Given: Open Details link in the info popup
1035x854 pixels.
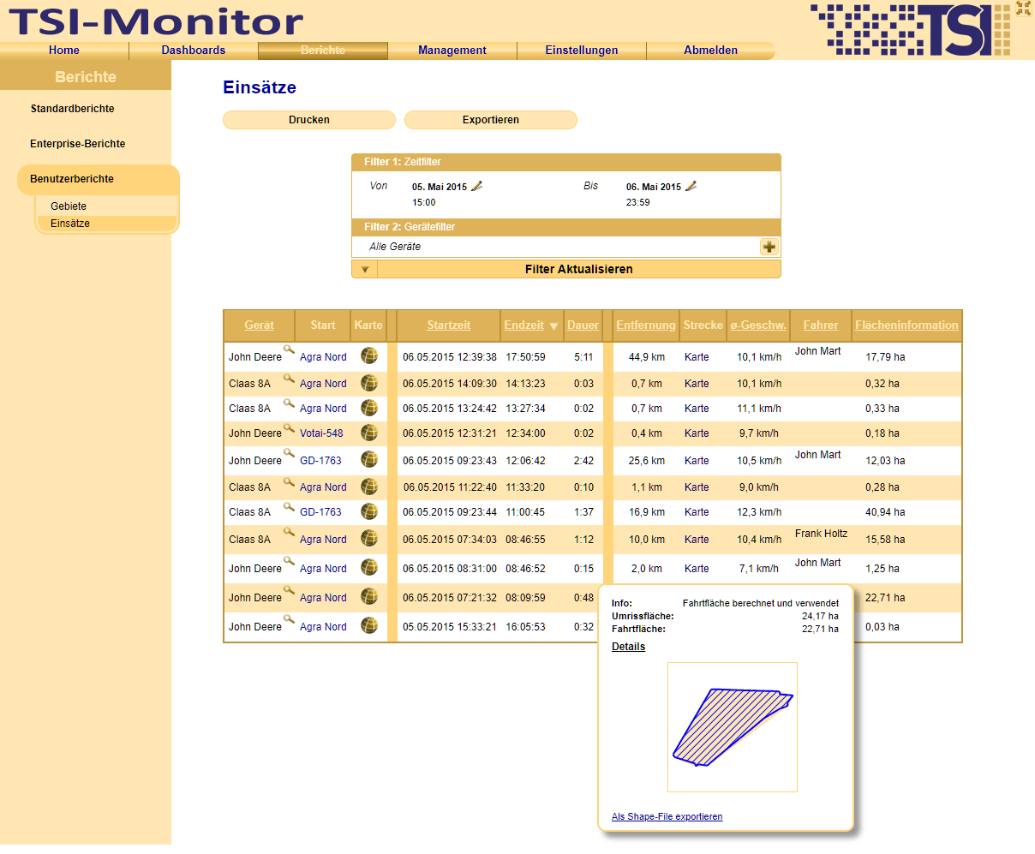Looking at the screenshot, I should point(628,647).
